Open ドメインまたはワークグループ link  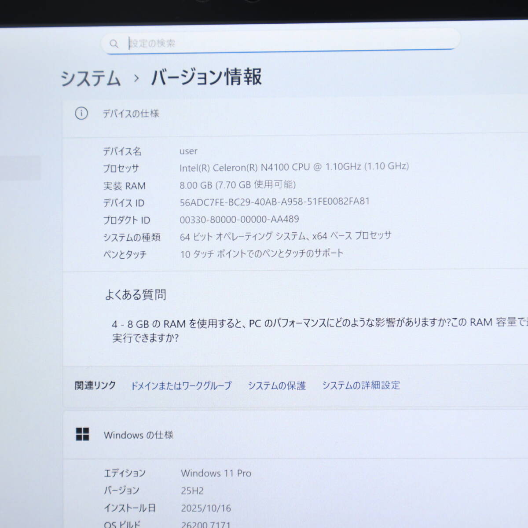181,386
